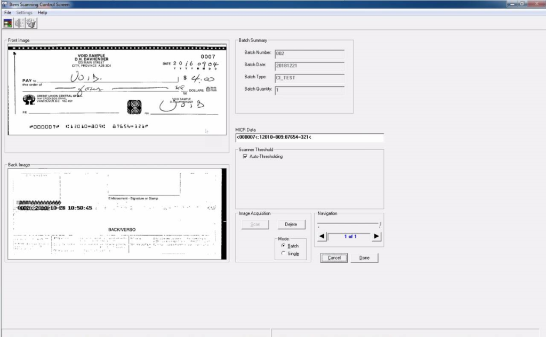This screenshot has width=546, height=337.
Task: Click the Scan button
Action: coord(255,224)
